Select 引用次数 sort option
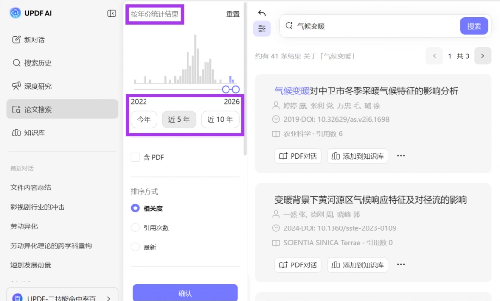The width and height of the screenshot is (500, 301). coord(135,227)
